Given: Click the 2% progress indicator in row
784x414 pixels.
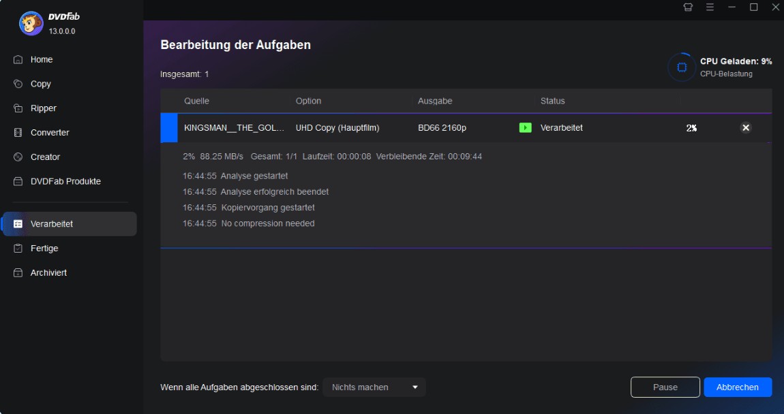Looking at the screenshot, I should tap(691, 128).
